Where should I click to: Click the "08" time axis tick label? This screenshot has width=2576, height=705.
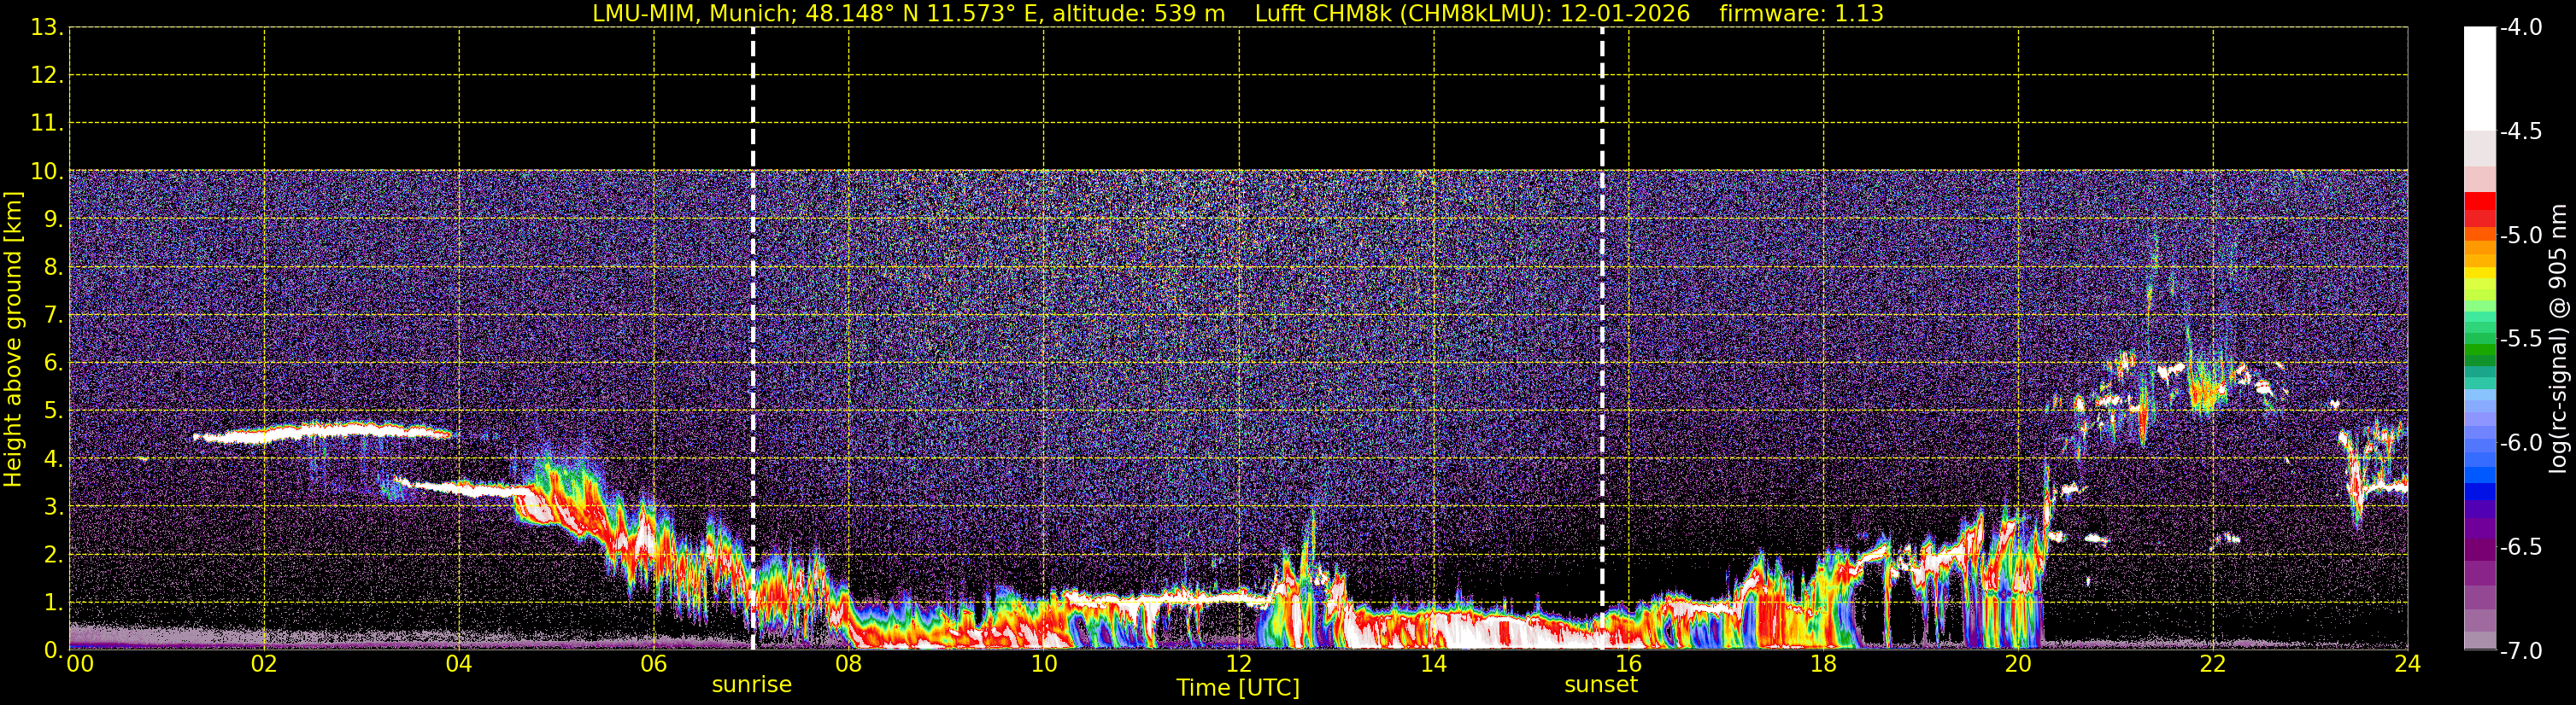coord(849,664)
